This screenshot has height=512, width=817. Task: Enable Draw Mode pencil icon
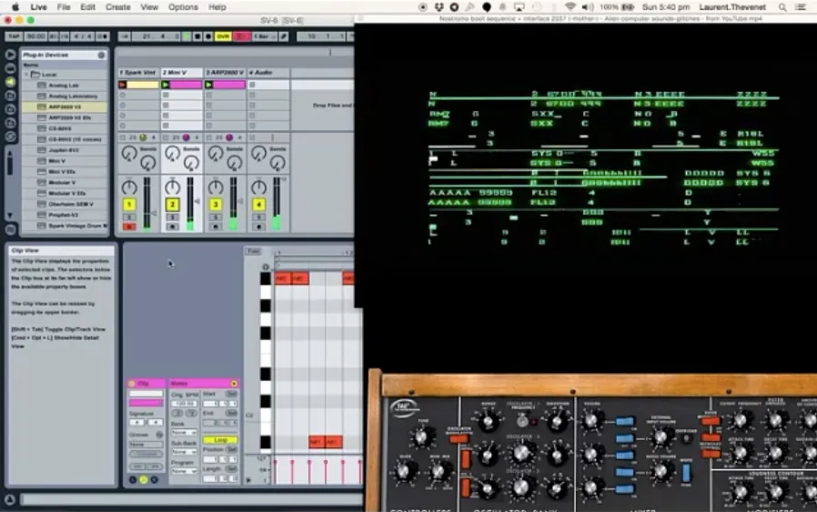click(x=284, y=36)
